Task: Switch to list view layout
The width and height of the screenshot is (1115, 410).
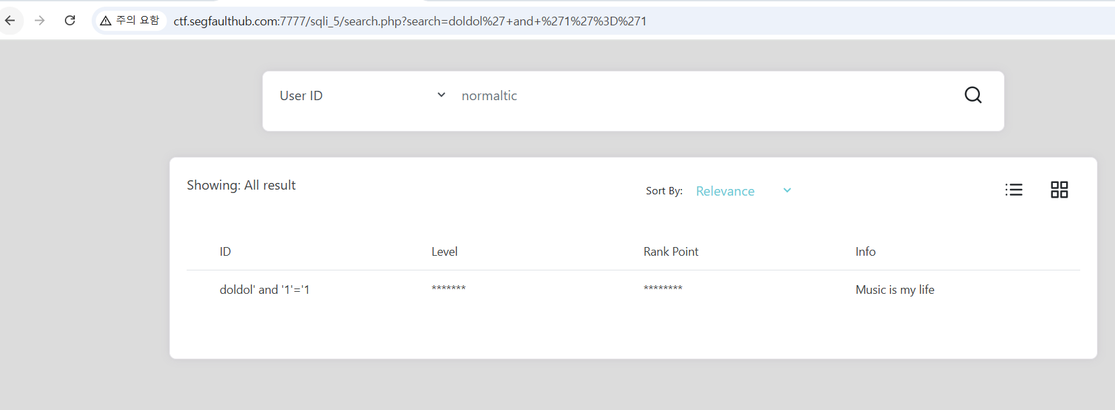Action: point(1013,190)
